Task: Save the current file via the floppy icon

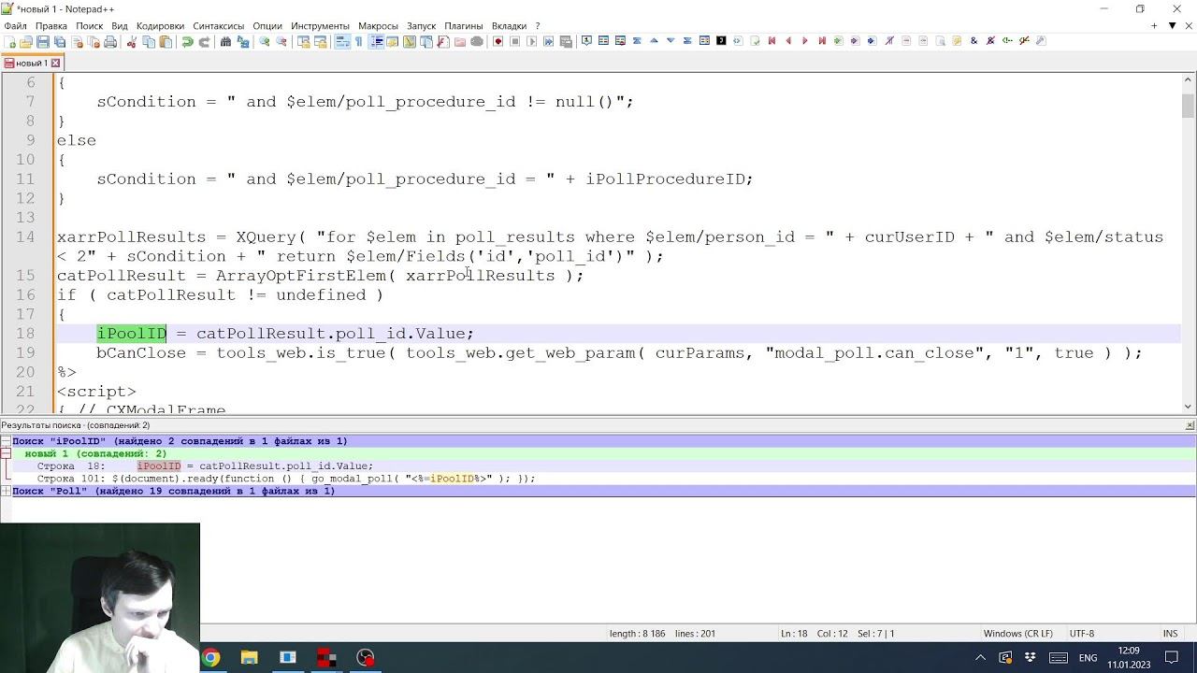Action: [x=43, y=41]
